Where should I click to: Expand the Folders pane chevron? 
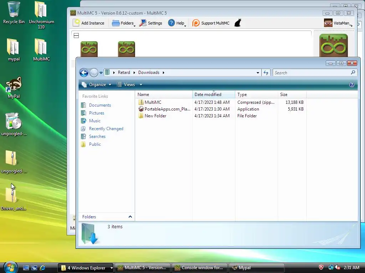pos(130,216)
